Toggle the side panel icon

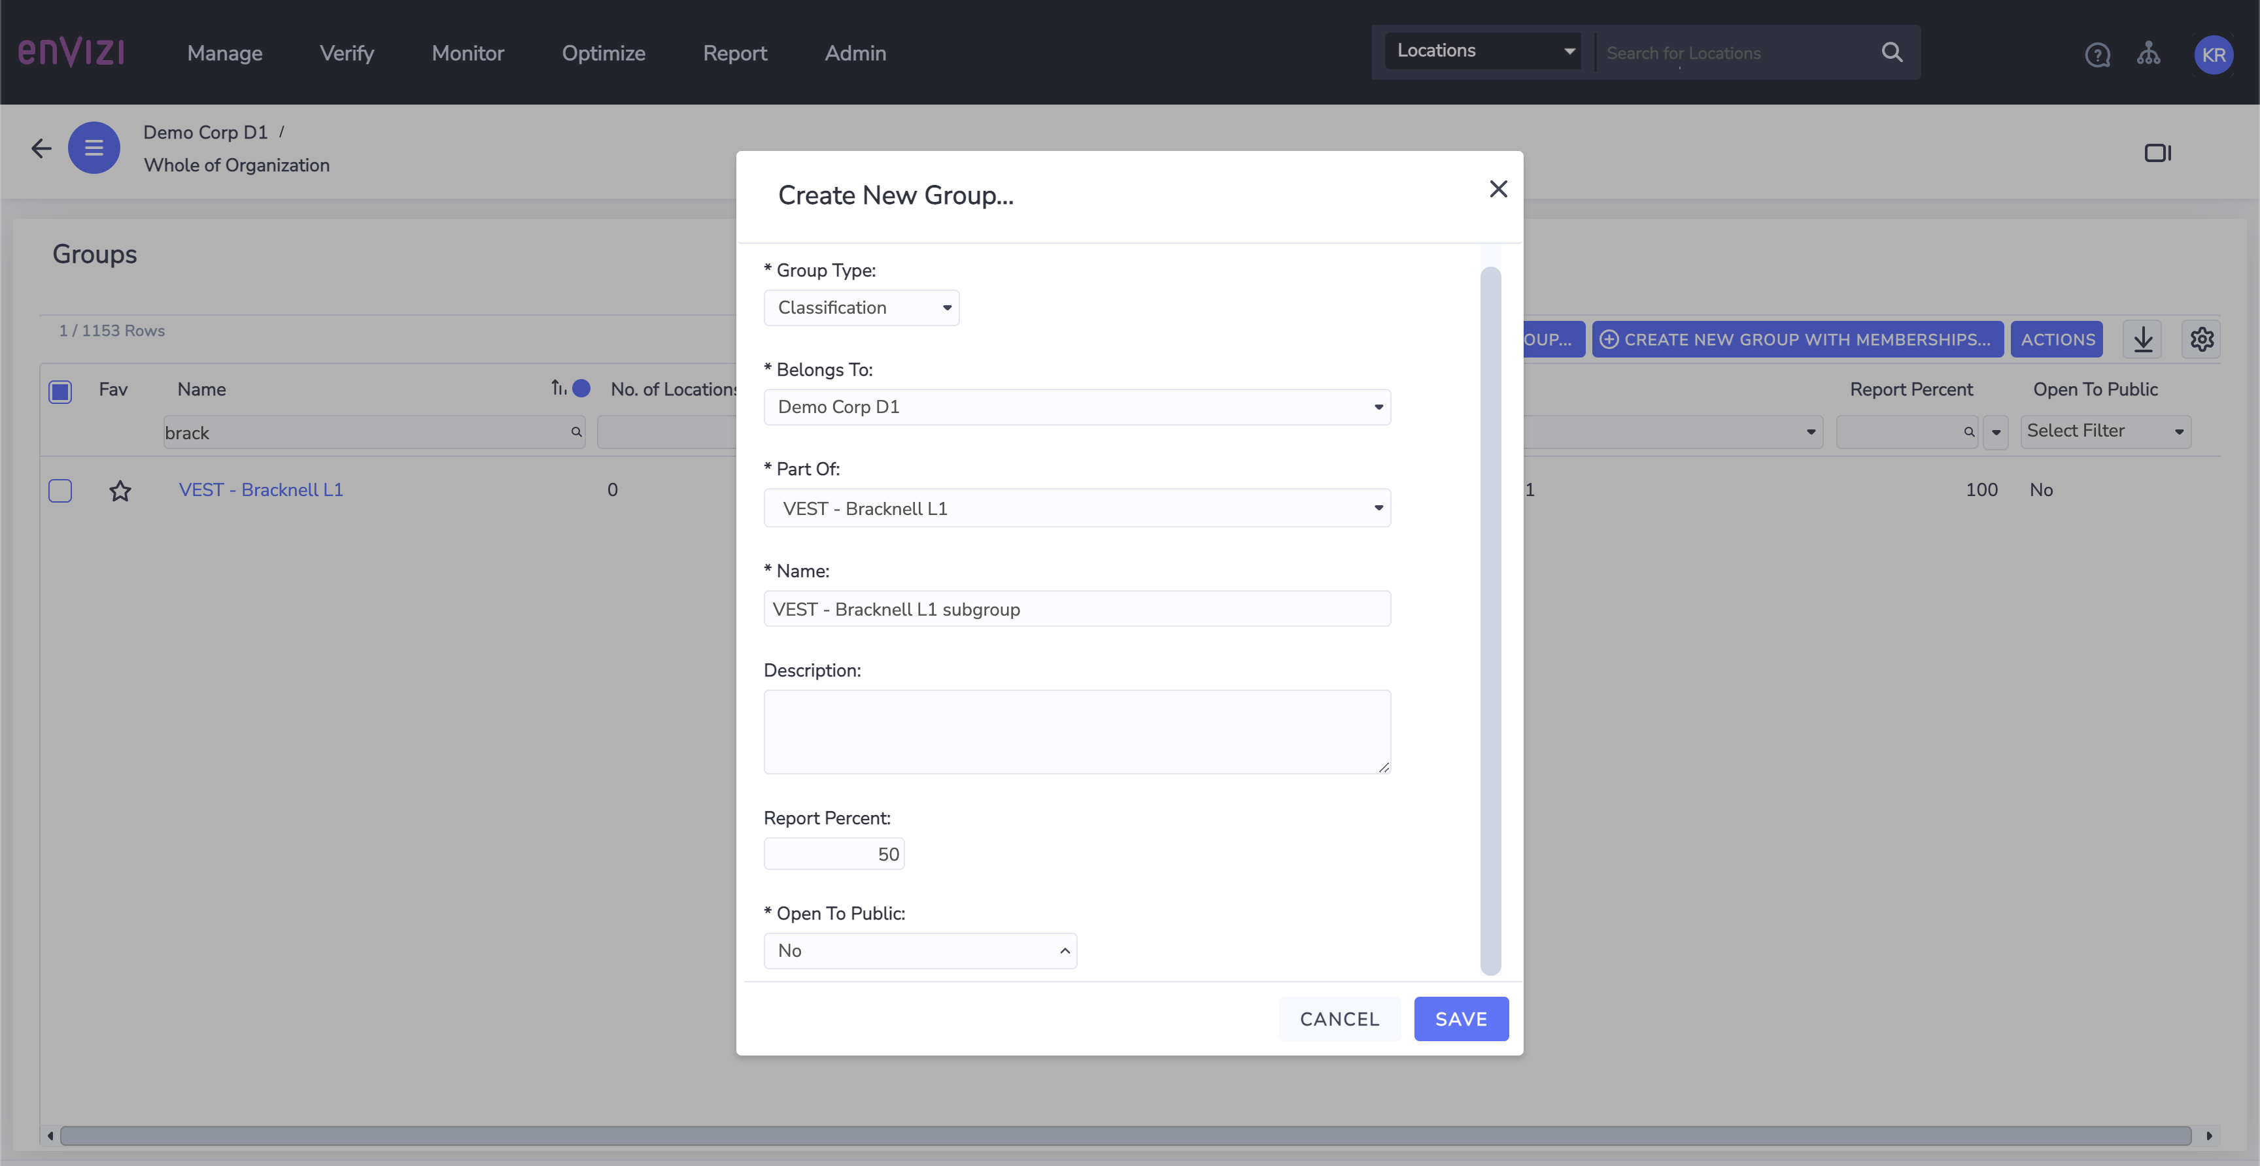pos(2157,152)
